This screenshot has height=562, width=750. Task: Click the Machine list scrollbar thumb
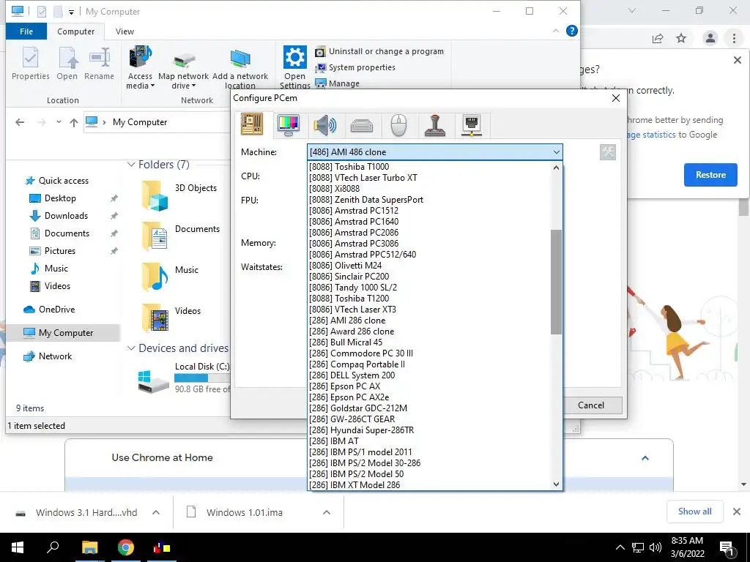tap(556, 282)
